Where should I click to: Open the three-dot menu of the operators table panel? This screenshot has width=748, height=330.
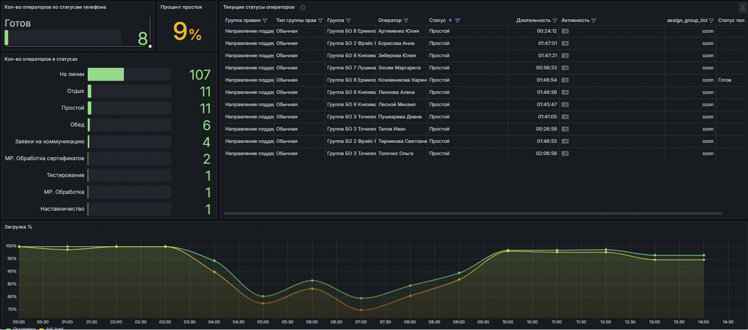[x=742, y=7]
